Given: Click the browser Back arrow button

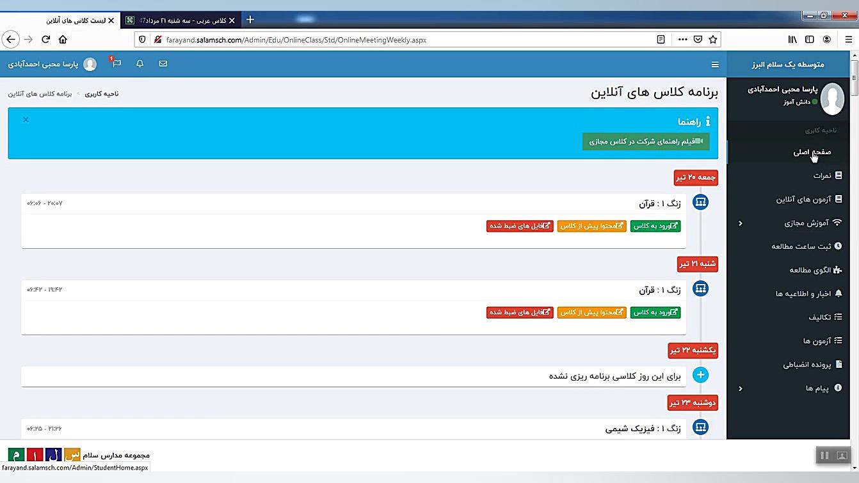Looking at the screenshot, I should coord(11,40).
